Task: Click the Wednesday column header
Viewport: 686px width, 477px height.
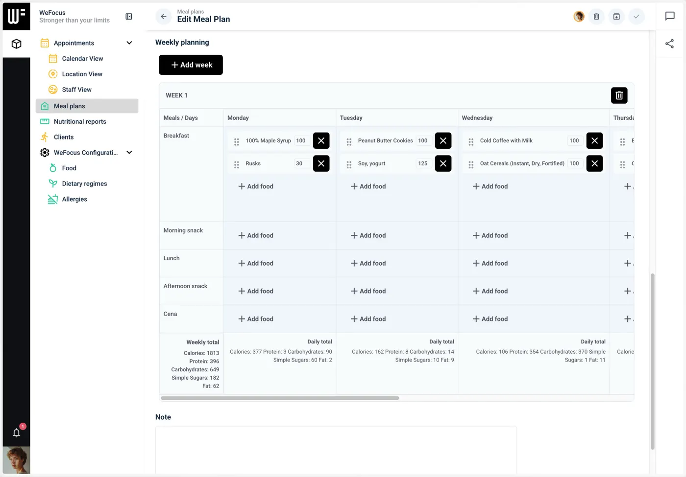Action: pyautogui.click(x=477, y=118)
